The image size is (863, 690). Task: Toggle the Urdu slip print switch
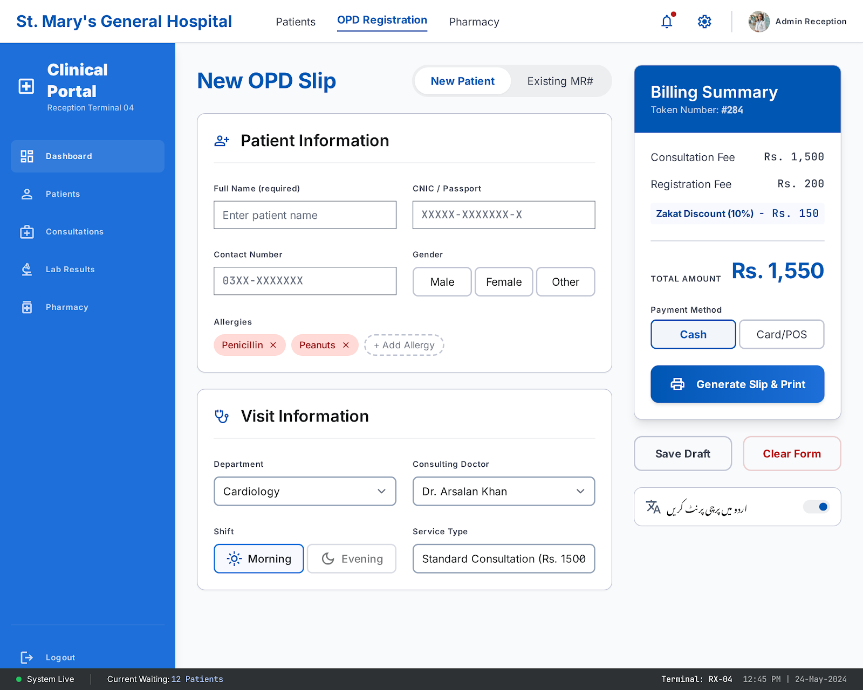coord(816,507)
